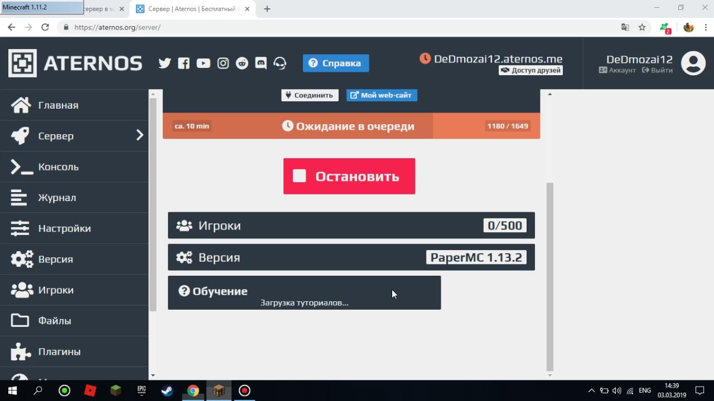Image resolution: width=714 pixels, height=401 pixels.
Task: Open Консоль in sidebar
Action: click(x=74, y=167)
